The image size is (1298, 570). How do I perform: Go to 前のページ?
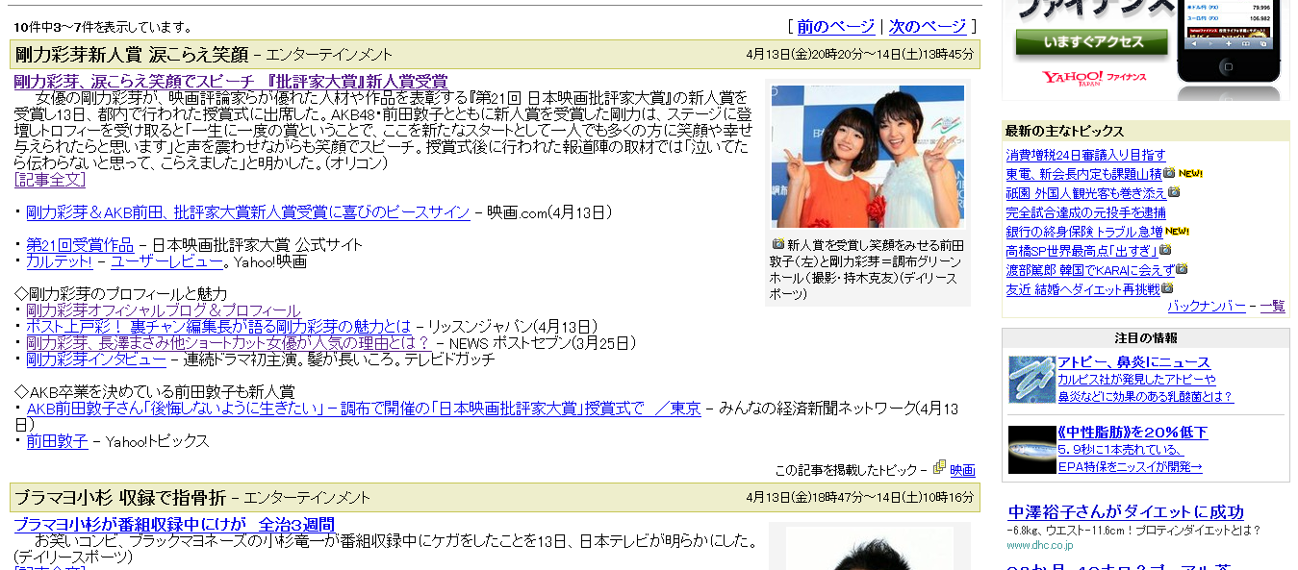tap(835, 27)
